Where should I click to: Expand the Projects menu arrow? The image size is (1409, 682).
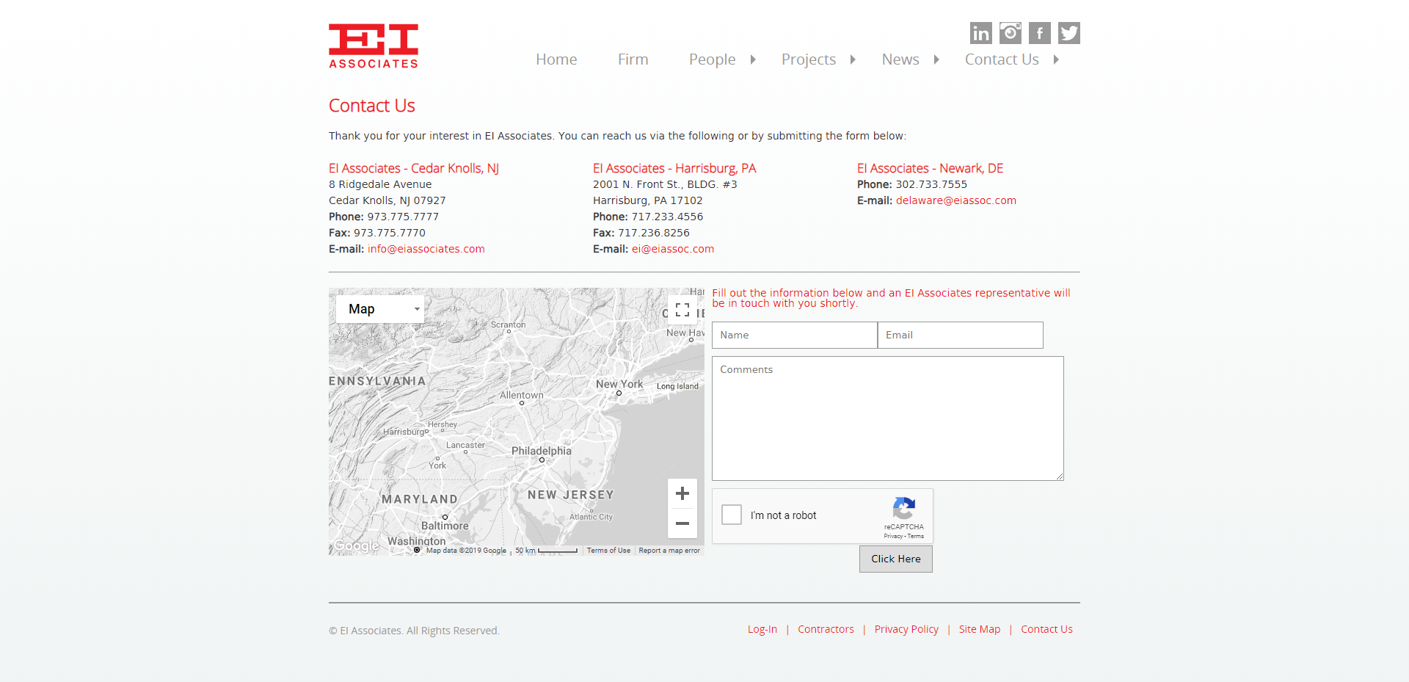(853, 59)
